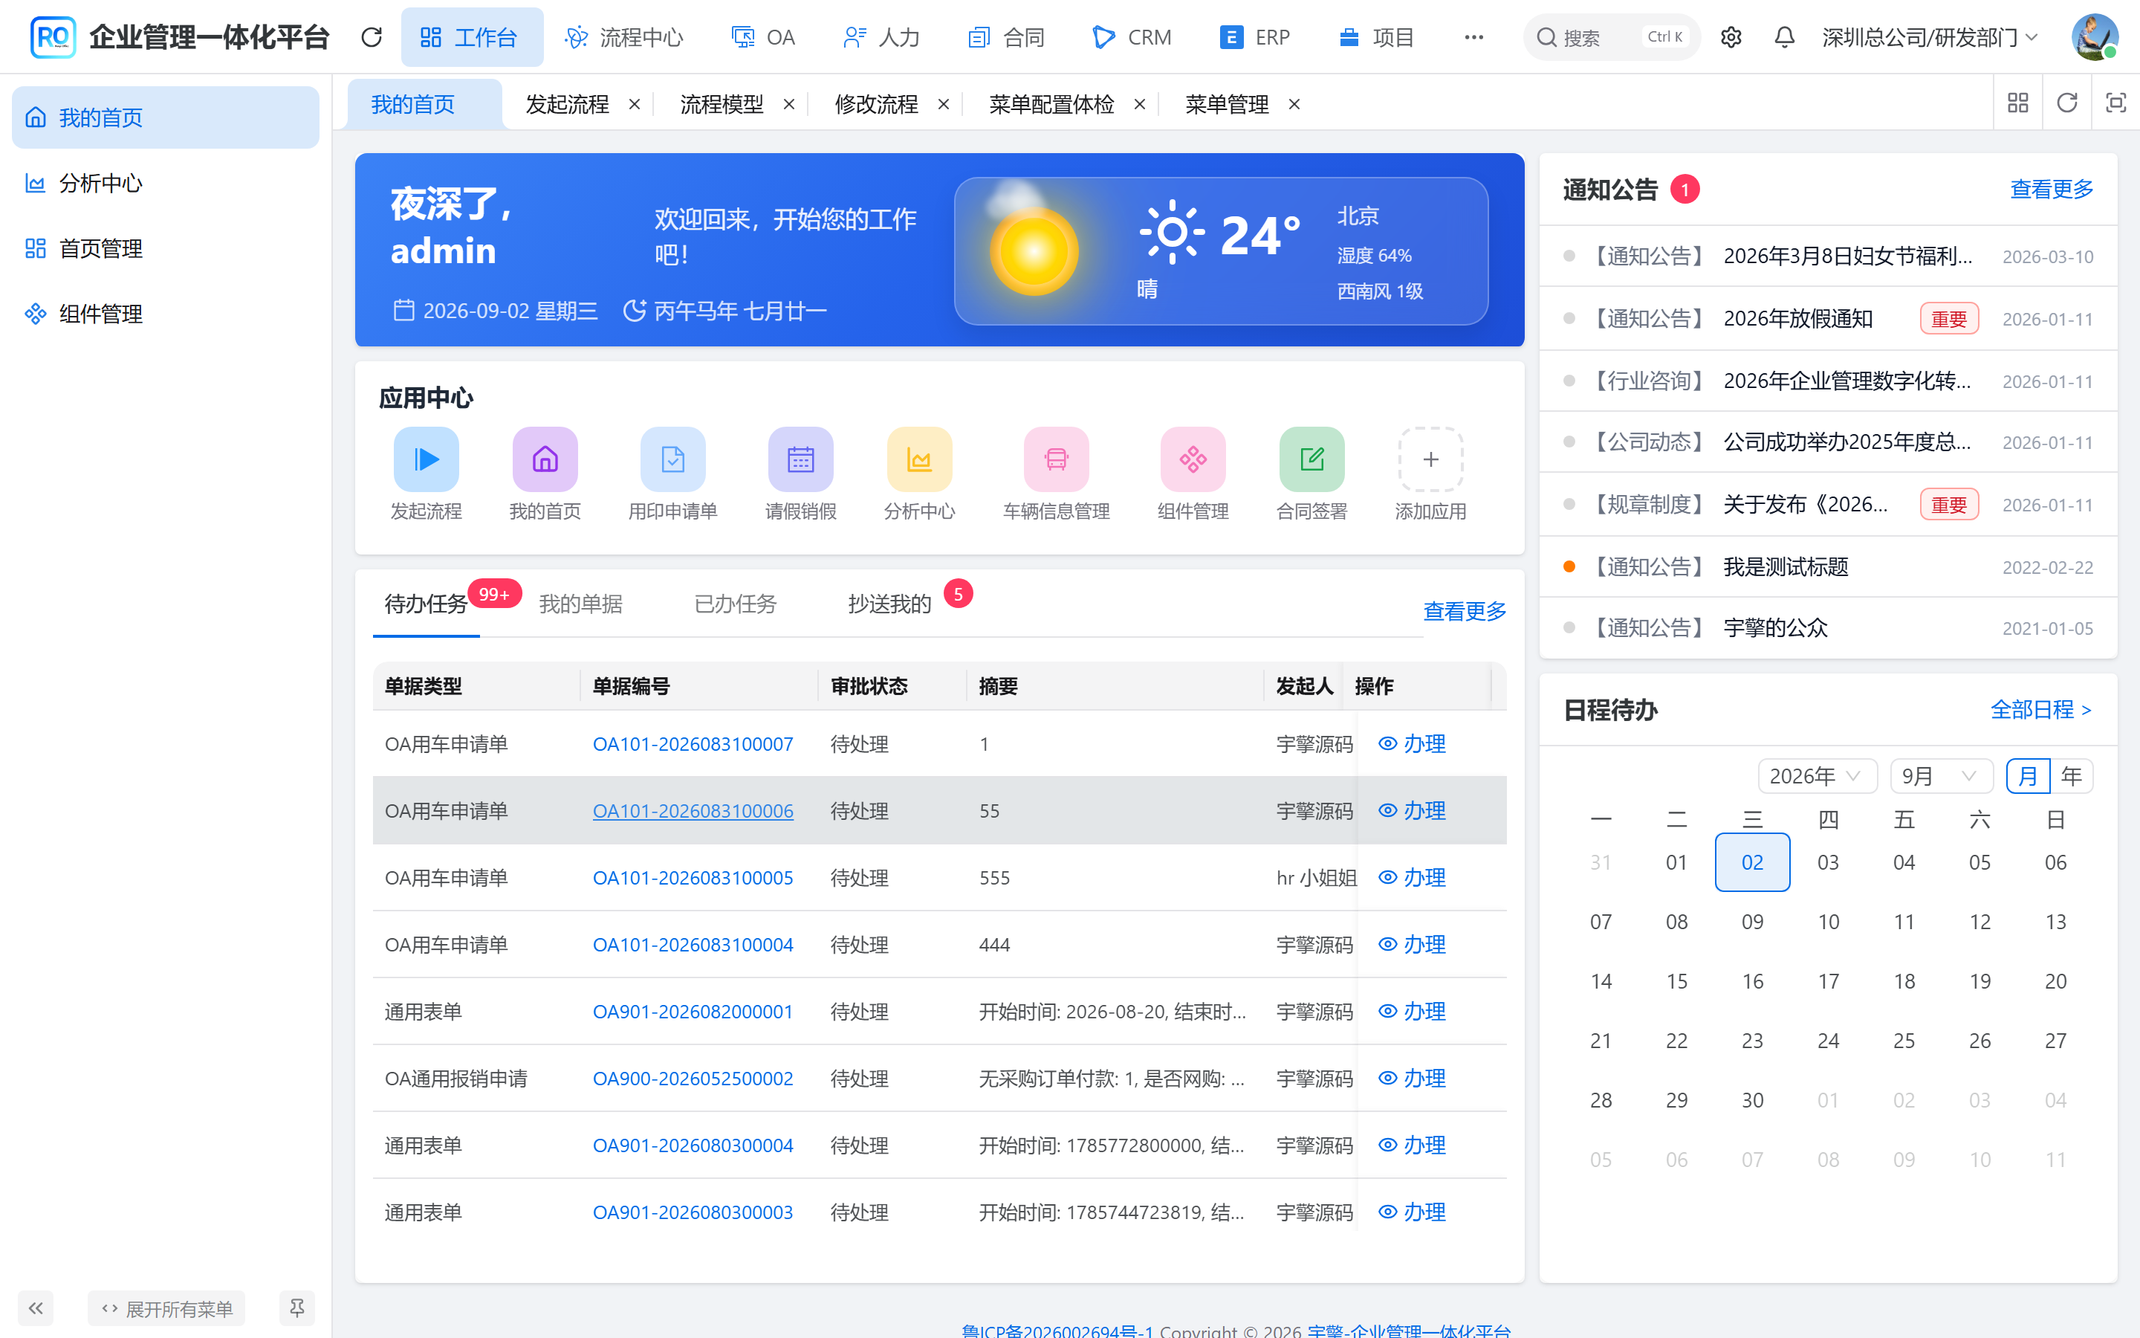Switch calendar to 年 view
2140x1338 pixels.
2071,776
